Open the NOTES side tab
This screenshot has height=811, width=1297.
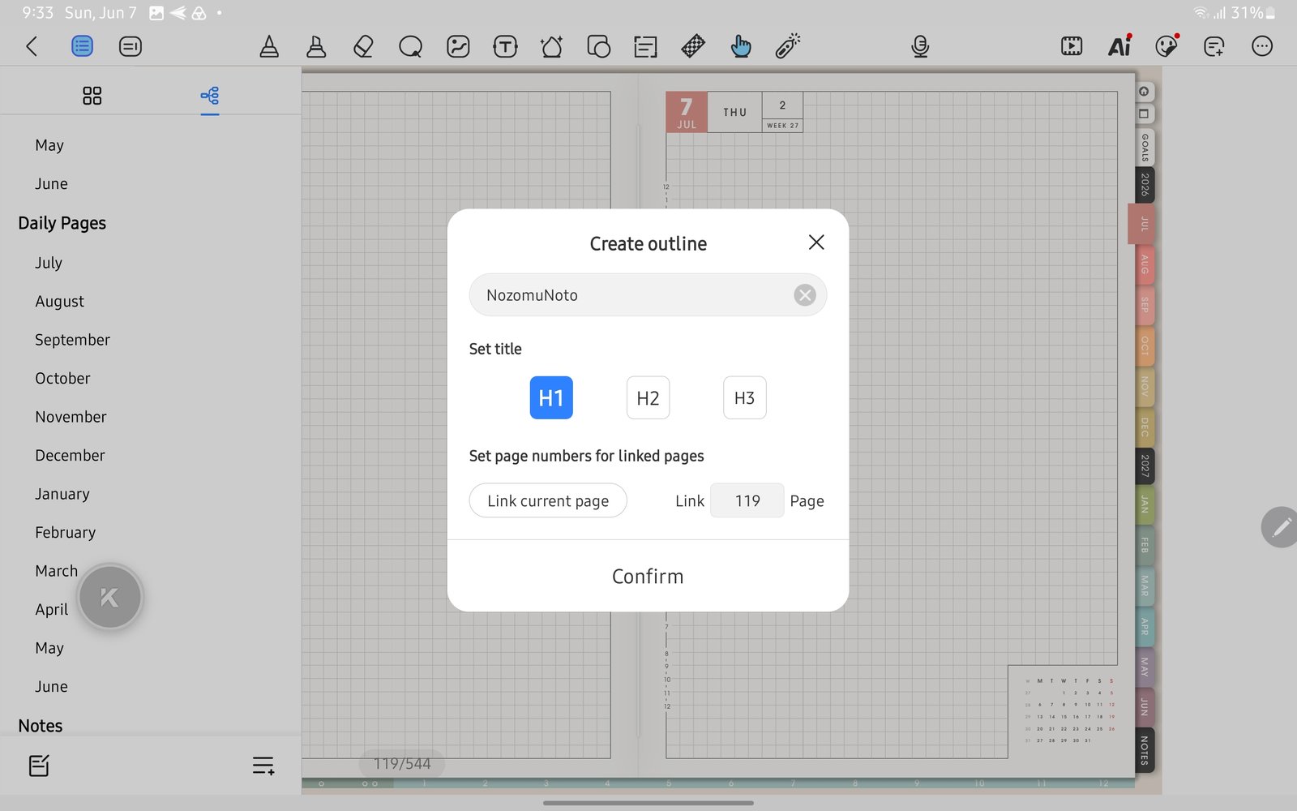click(x=1145, y=750)
